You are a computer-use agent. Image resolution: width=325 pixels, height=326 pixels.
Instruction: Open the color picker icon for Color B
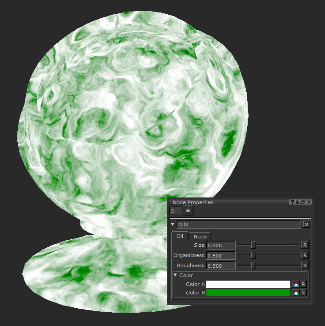coord(296,293)
